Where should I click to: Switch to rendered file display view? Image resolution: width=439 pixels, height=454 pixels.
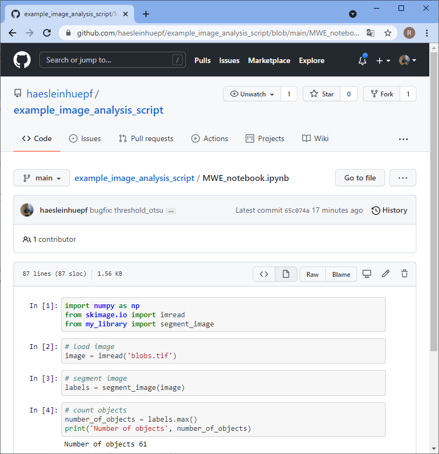(x=286, y=274)
